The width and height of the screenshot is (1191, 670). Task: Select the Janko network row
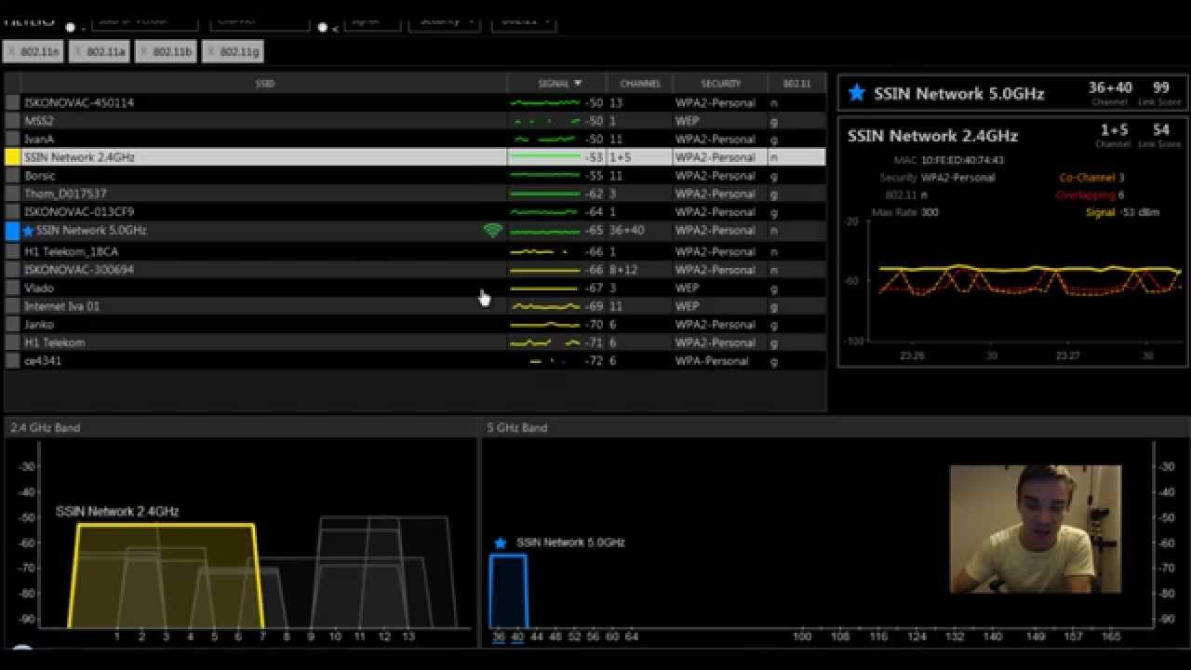415,325
